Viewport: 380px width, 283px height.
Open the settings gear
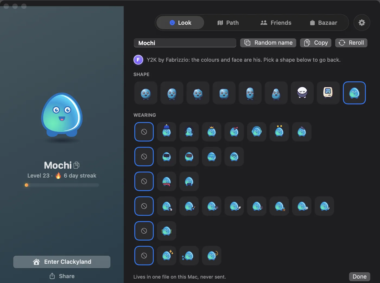[x=362, y=23]
